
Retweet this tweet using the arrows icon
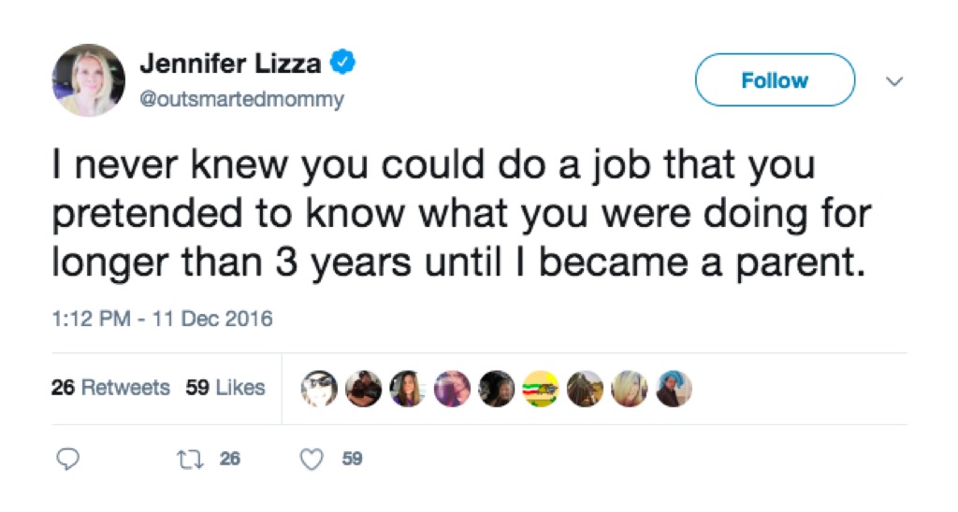coord(187,459)
